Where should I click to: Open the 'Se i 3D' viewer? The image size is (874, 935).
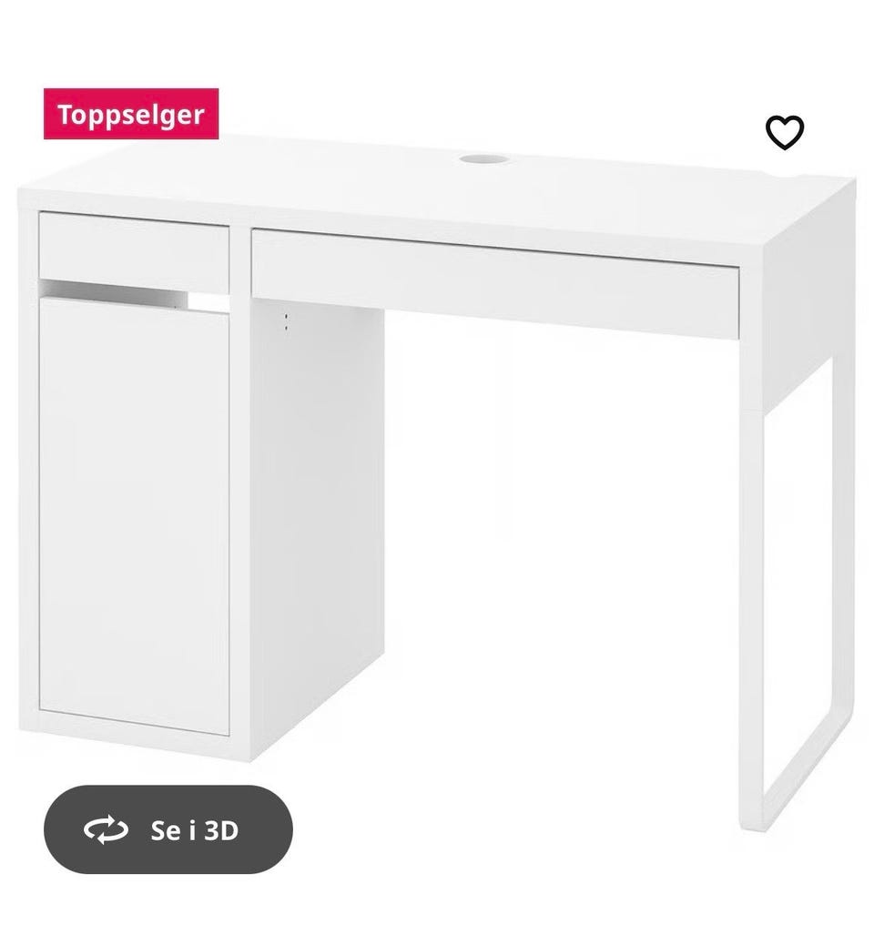tap(168, 829)
